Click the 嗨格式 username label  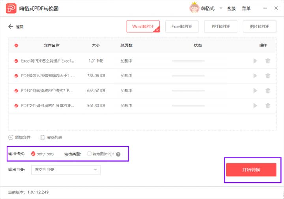[208, 8]
